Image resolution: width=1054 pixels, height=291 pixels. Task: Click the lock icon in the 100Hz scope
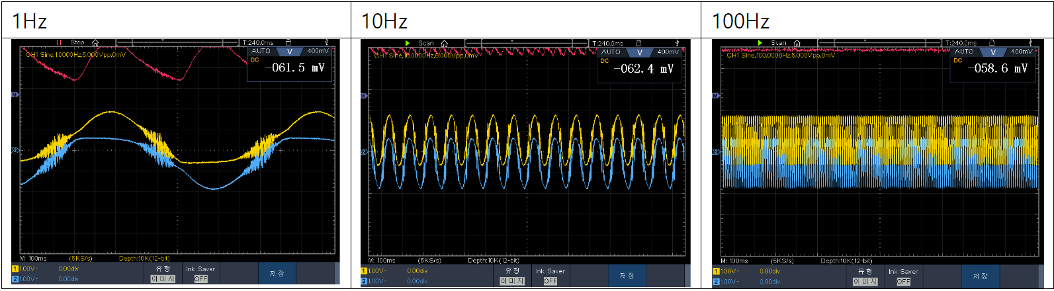point(991,43)
